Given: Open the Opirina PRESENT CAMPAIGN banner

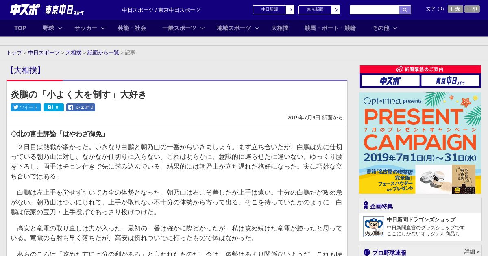Looking at the screenshot, I should [x=420, y=143].
